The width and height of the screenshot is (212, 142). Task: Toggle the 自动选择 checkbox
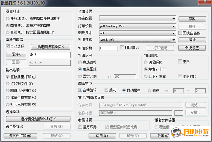(x=7, y=46)
